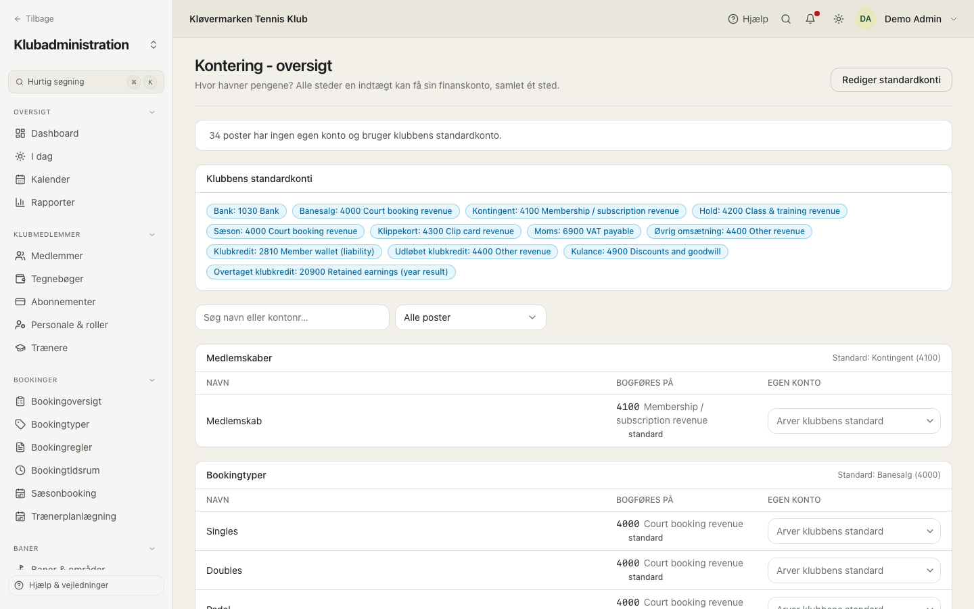The width and height of the screenshot is (974, 609).
Task: Focus the Søg navn eller kontonr field
Action: pos(292,317)
